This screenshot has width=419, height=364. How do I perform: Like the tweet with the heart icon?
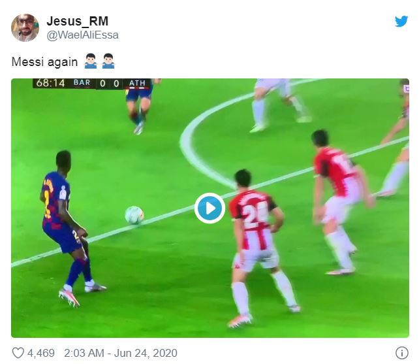coord(18,353)
